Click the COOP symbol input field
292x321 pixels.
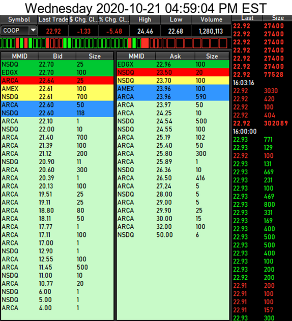(15, 31)
